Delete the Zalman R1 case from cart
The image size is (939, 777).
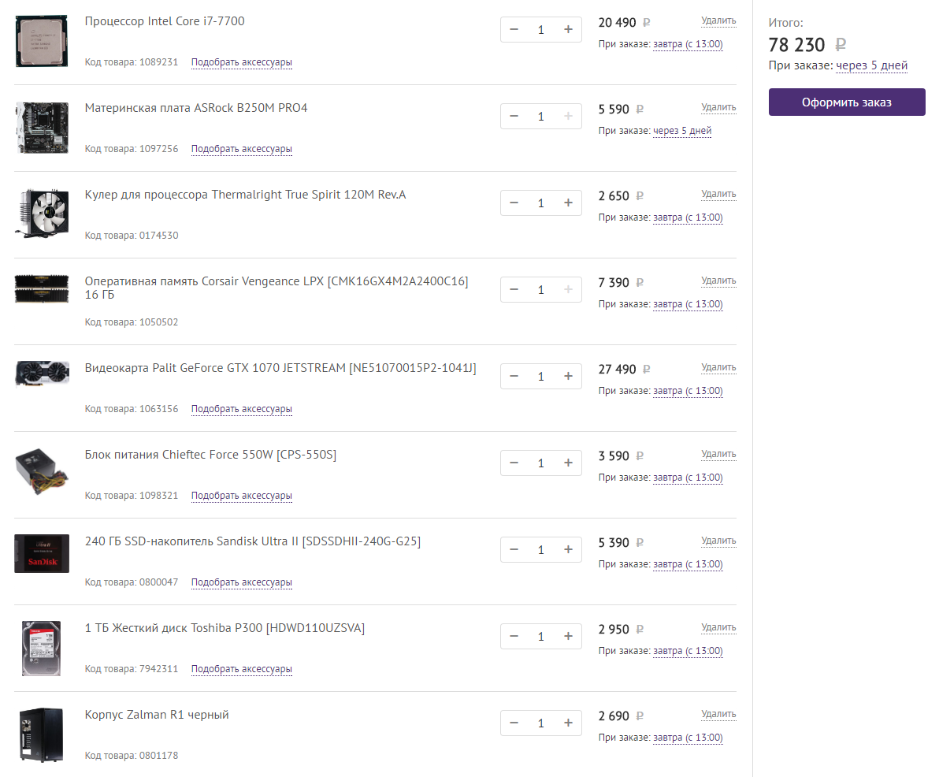(718, 714)
